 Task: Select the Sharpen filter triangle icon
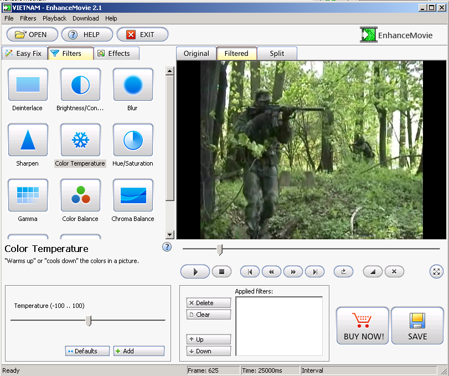click(x=28, y=140)
